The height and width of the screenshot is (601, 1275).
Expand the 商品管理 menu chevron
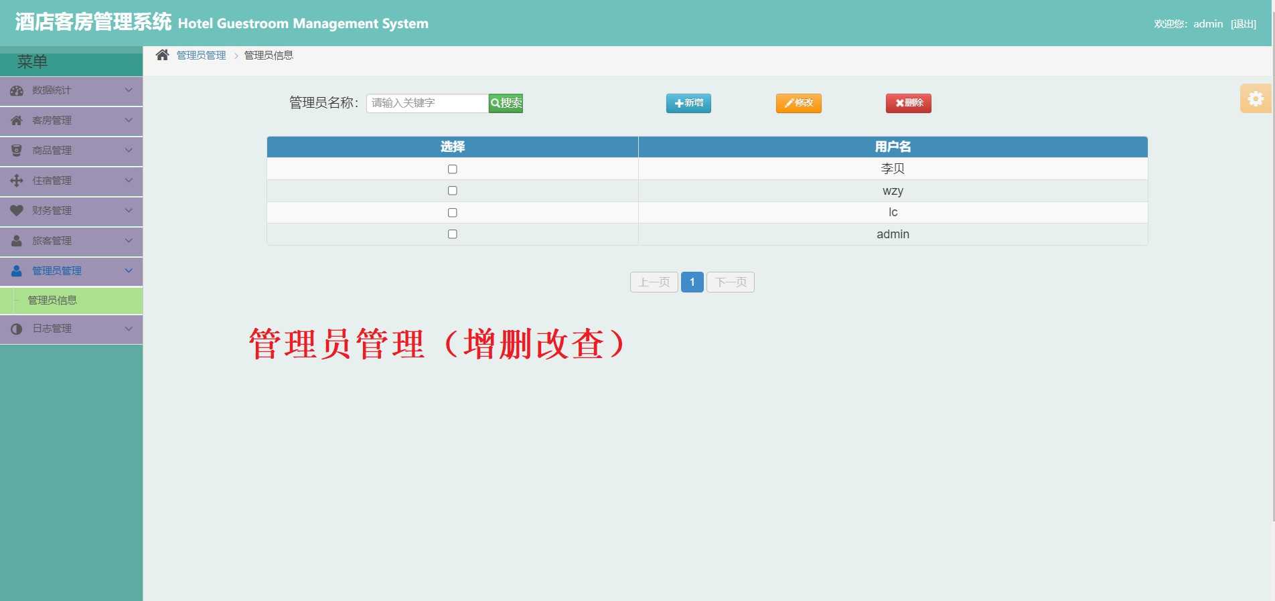pos(129,151)
